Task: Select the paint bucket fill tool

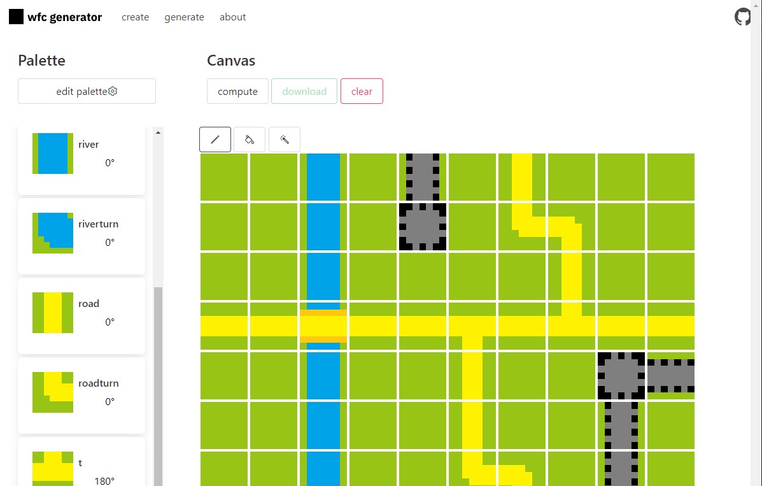Action: tap(250, 139)
